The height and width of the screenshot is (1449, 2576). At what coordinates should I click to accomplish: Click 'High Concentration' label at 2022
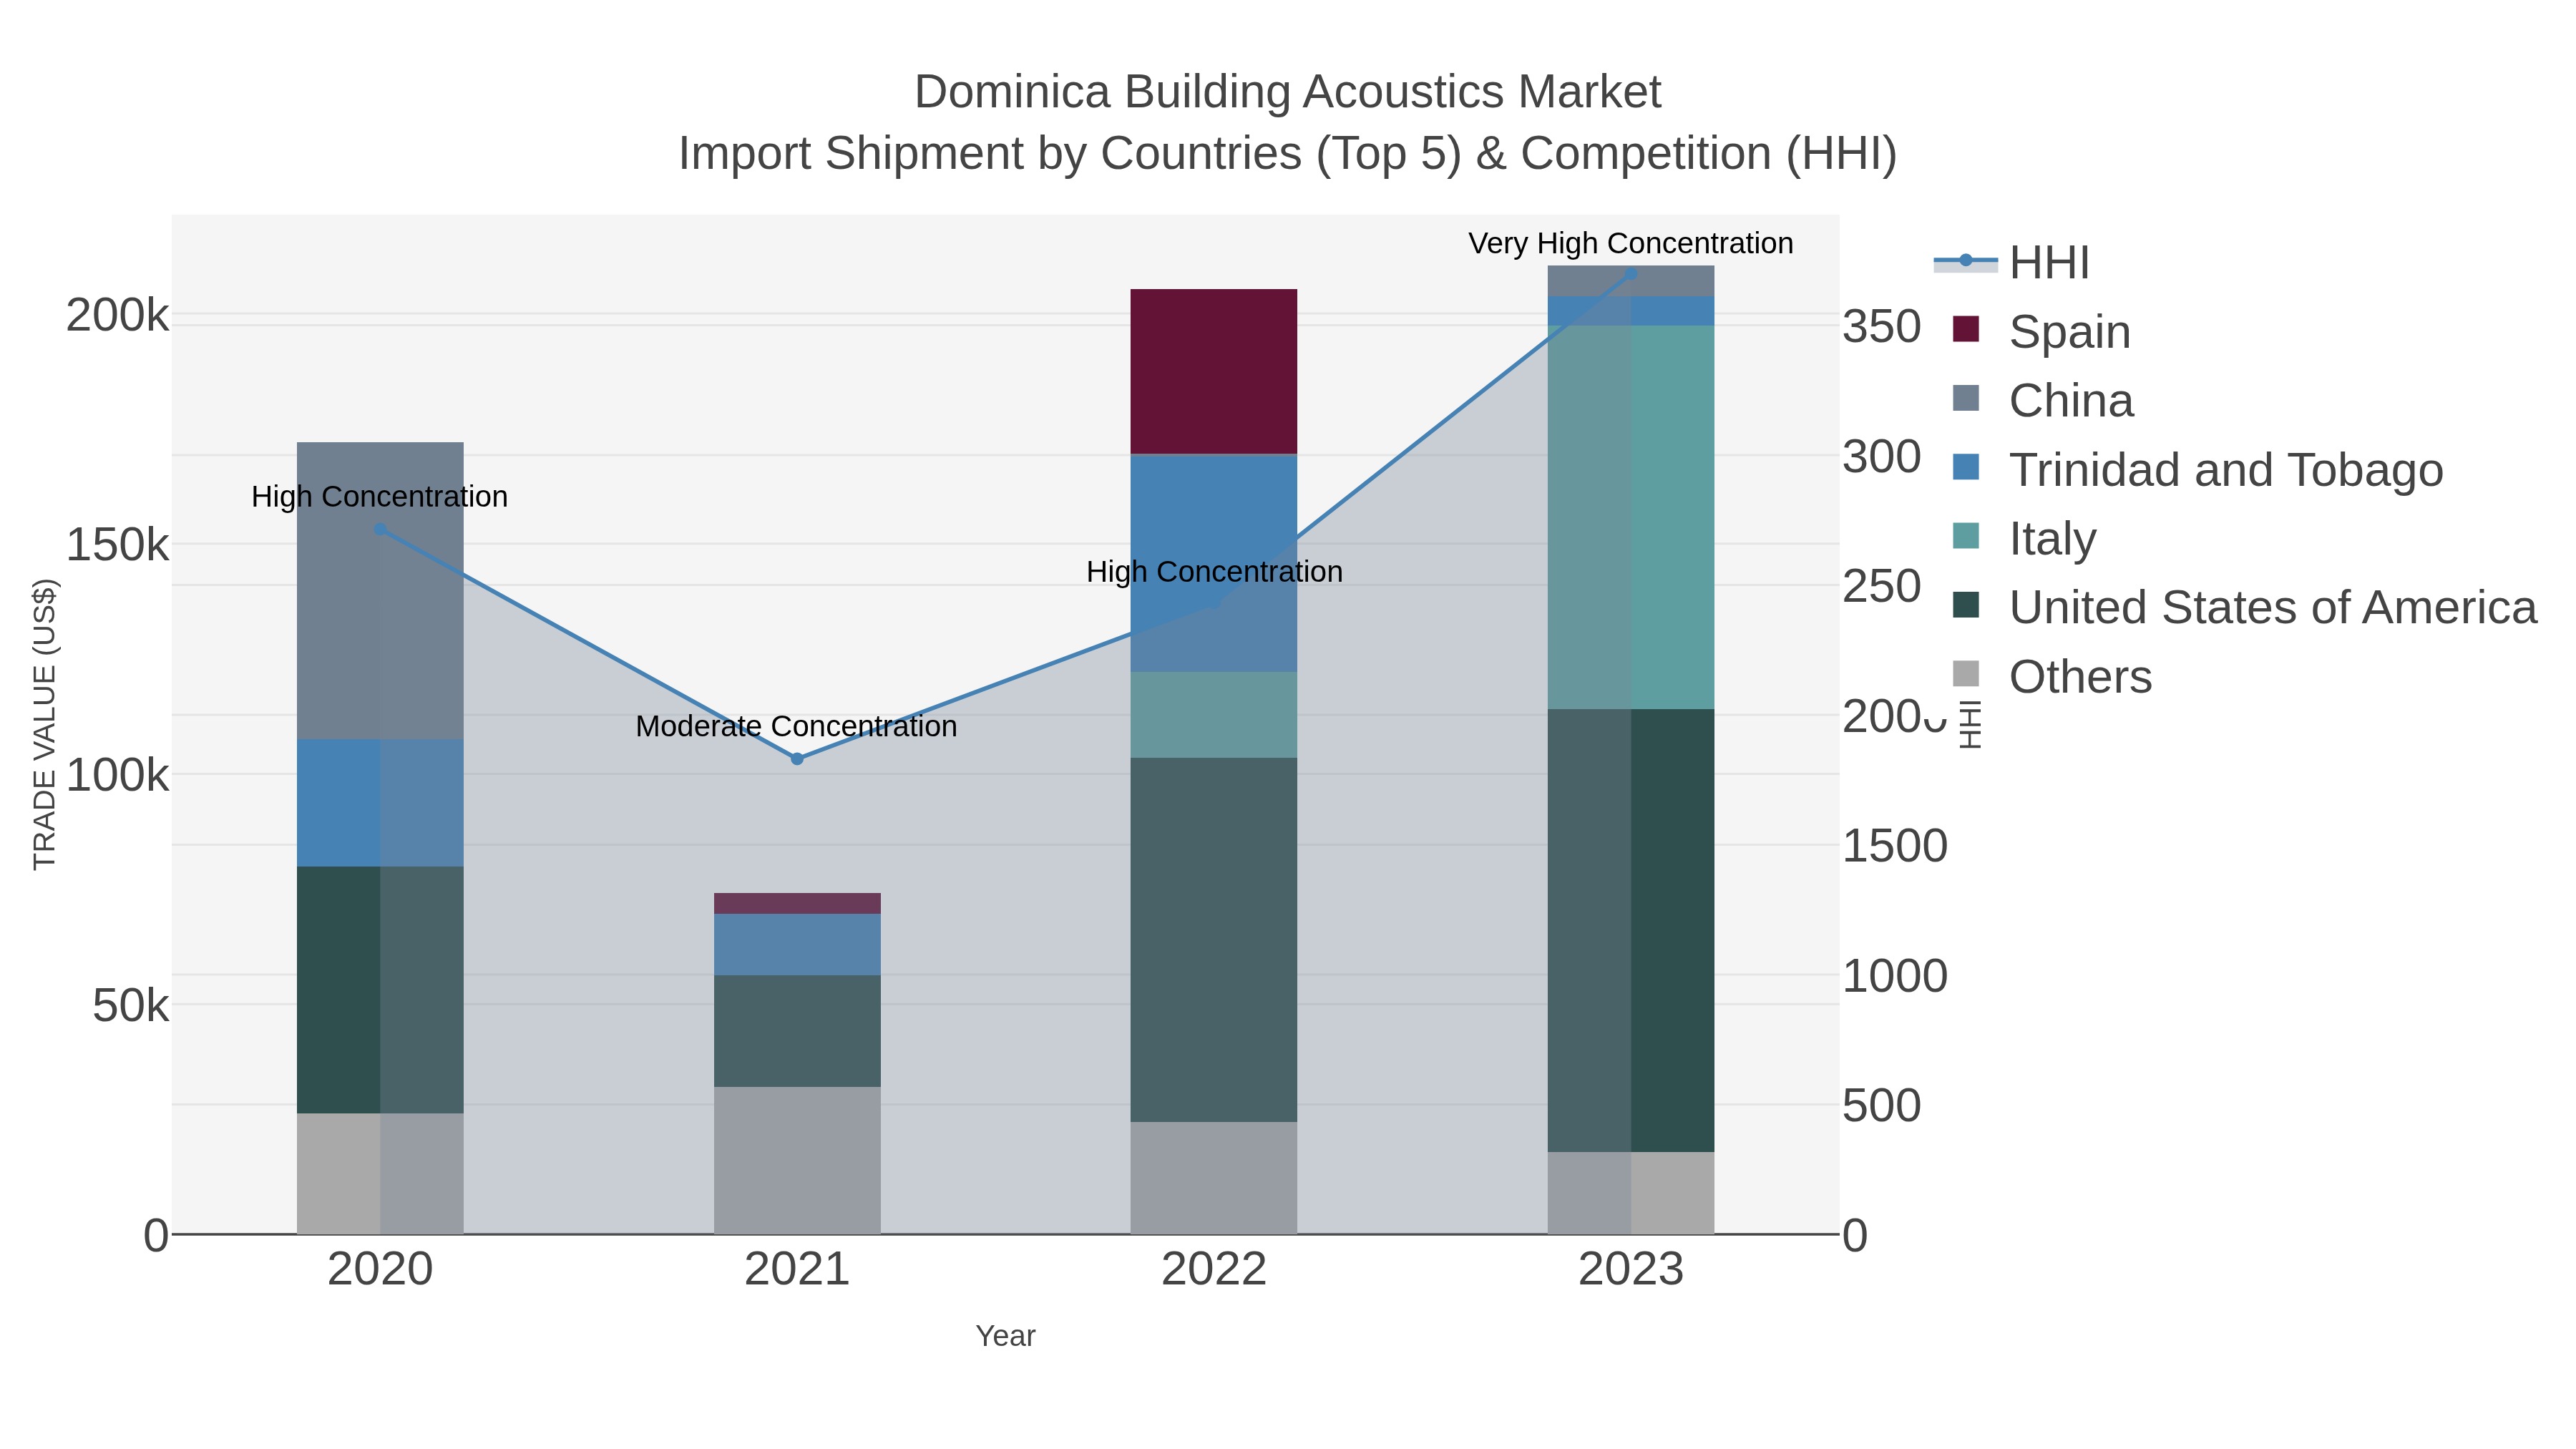coord(1214,572)
